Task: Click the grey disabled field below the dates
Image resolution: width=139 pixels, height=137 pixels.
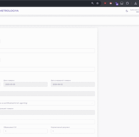Action: (x=47, y=94)
